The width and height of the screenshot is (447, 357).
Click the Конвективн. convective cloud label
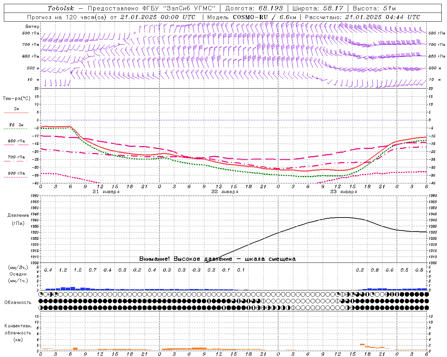click(x=18, y=326)
